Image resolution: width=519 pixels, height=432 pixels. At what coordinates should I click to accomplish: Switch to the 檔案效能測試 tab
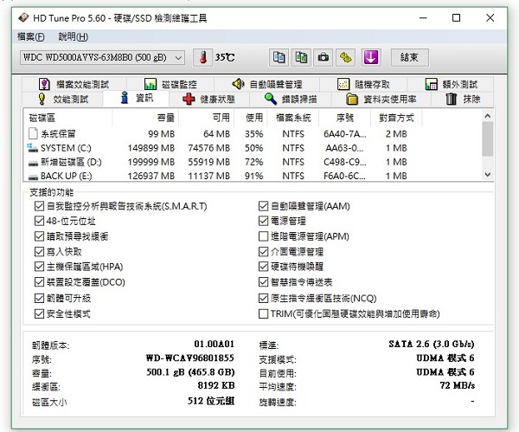pyautogui.click(x=74, y=84)
